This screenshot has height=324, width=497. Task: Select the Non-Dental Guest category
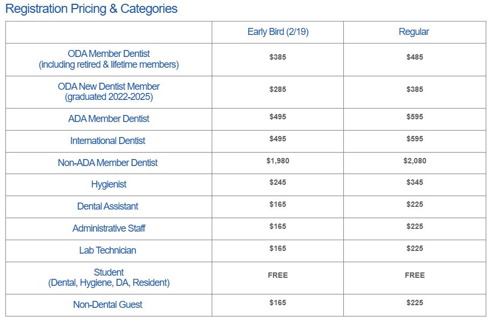pyautogui.click(x=108, y=305)
